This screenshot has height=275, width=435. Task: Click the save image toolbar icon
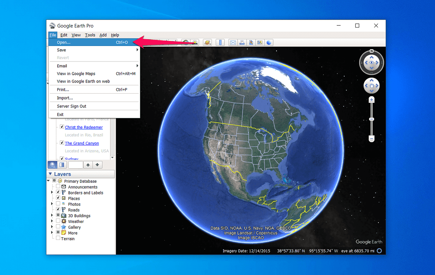tap(251, 43)
